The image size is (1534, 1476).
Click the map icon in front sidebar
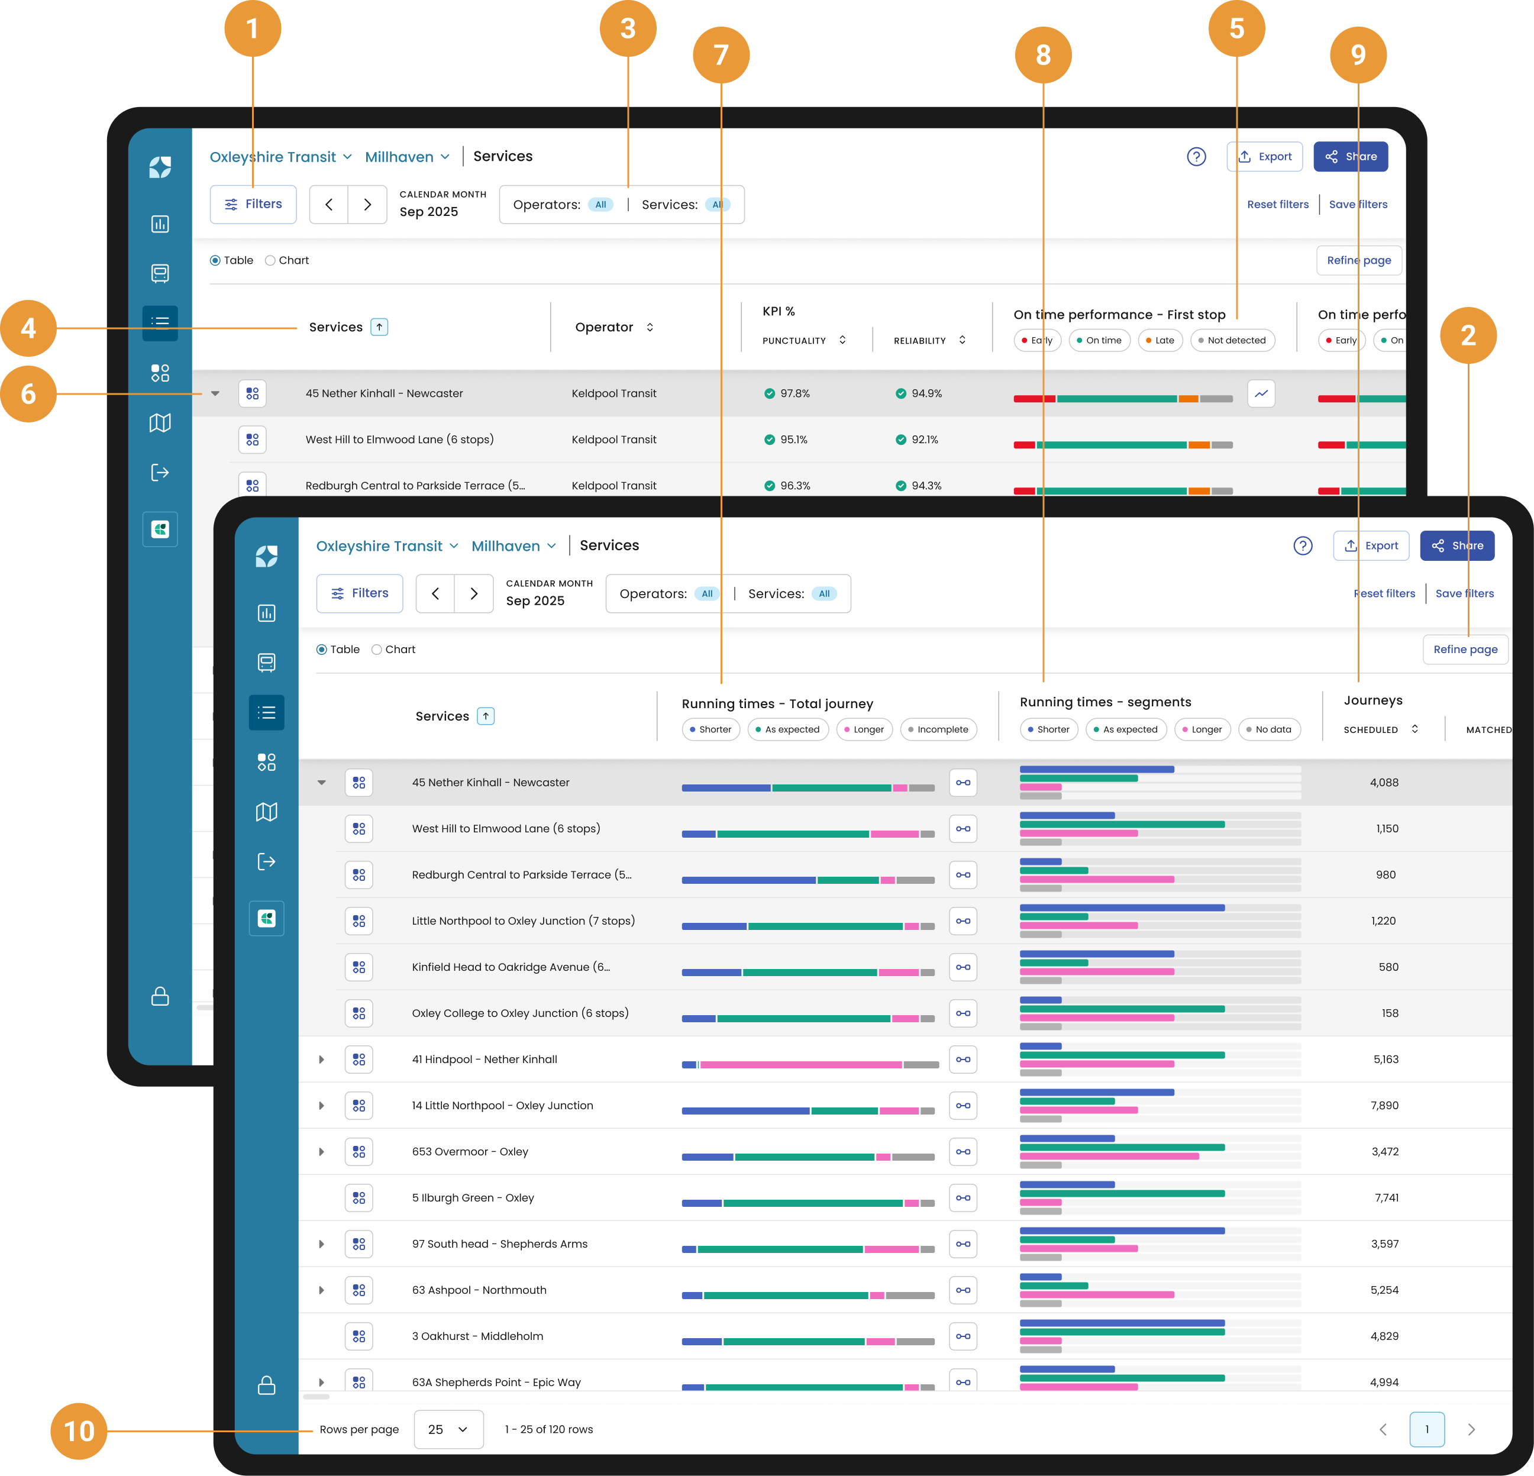[266, 812]
